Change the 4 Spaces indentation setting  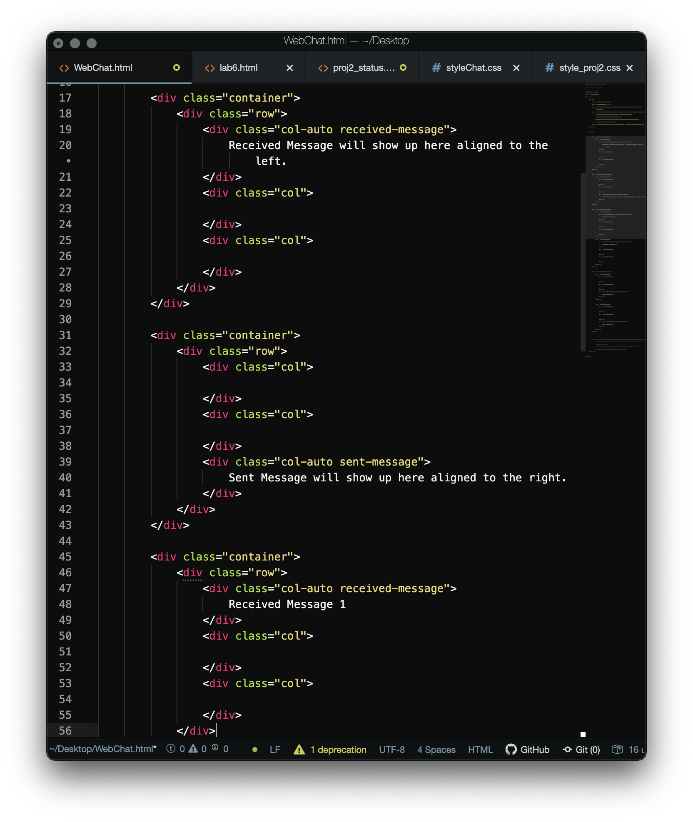[436, 750]
